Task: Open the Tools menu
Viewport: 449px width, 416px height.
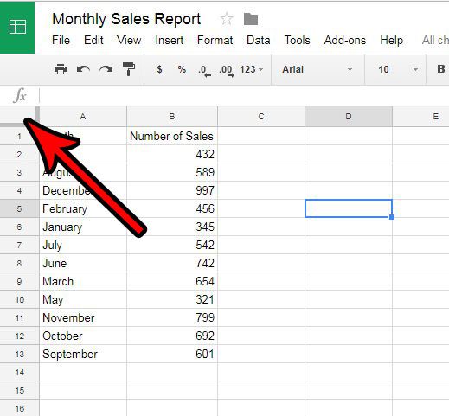Action: [298, 40]
